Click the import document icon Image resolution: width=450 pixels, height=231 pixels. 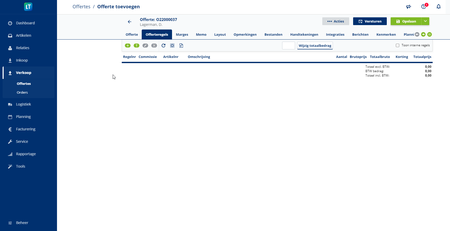coord(181,46)
